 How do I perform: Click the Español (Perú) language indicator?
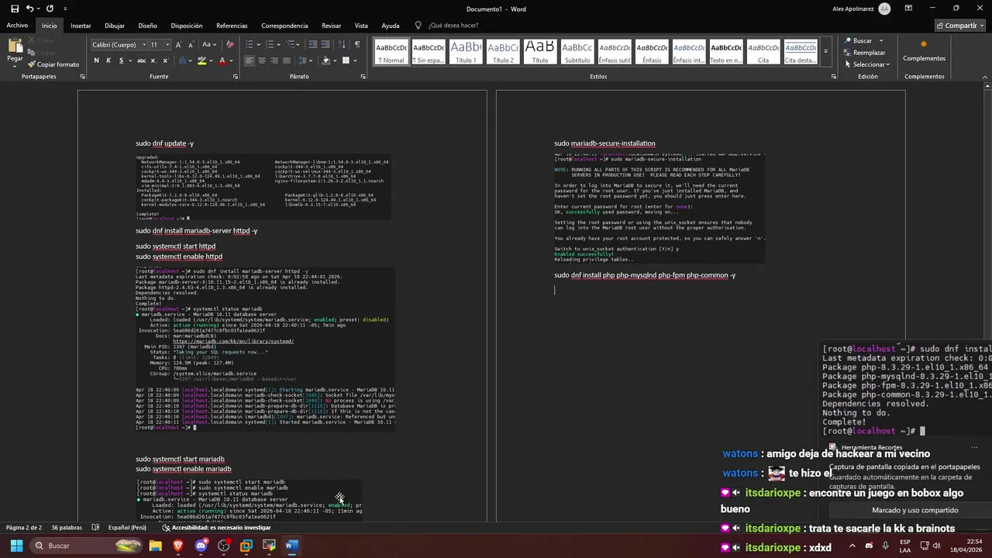127,528
